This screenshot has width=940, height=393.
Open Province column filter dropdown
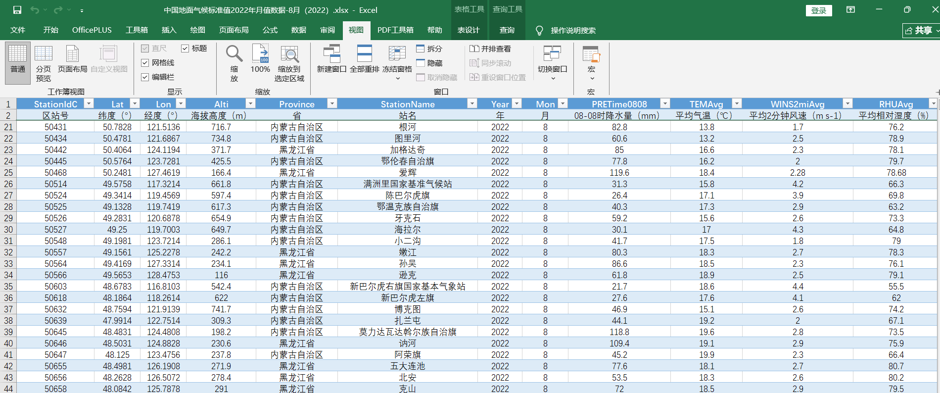click(x=332, y=103)
